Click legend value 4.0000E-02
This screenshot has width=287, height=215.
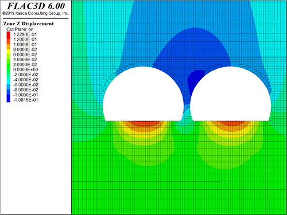click(25, 60)
